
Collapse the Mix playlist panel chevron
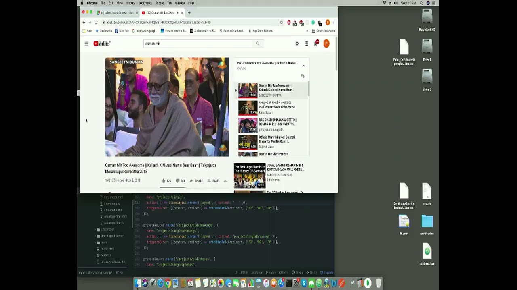pos(303,66)
